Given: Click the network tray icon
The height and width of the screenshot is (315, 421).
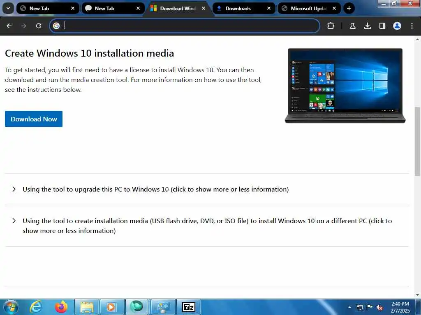Looking at the screenshot, I should tap(359, 307).
